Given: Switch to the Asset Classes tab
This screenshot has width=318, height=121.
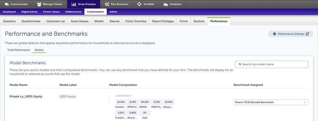Looking at the screenshot, I should coord(80,21).
